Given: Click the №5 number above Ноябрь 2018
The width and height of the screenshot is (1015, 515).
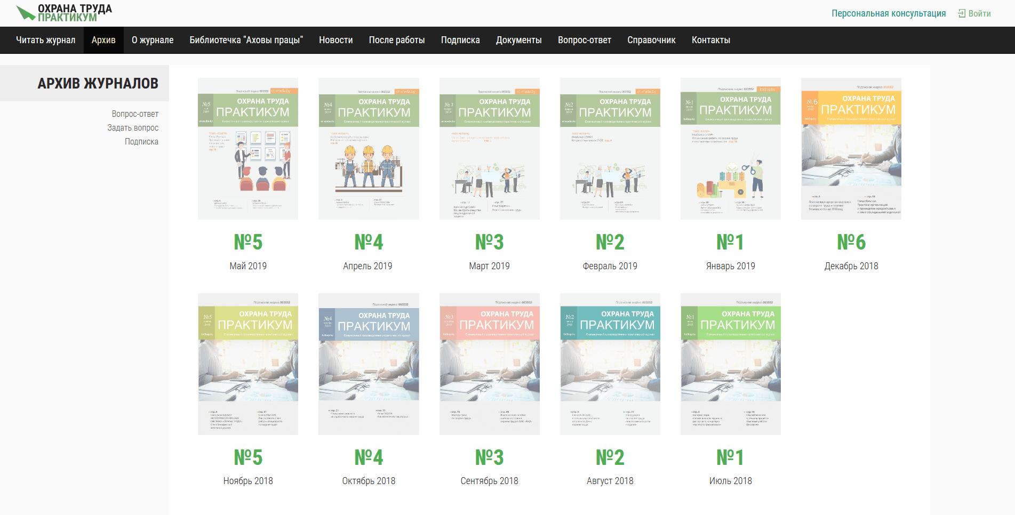Looking at the screenshot, I should pos(248,457).
